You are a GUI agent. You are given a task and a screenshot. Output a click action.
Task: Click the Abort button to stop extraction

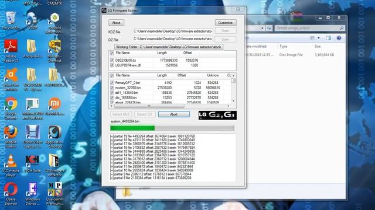174,114
